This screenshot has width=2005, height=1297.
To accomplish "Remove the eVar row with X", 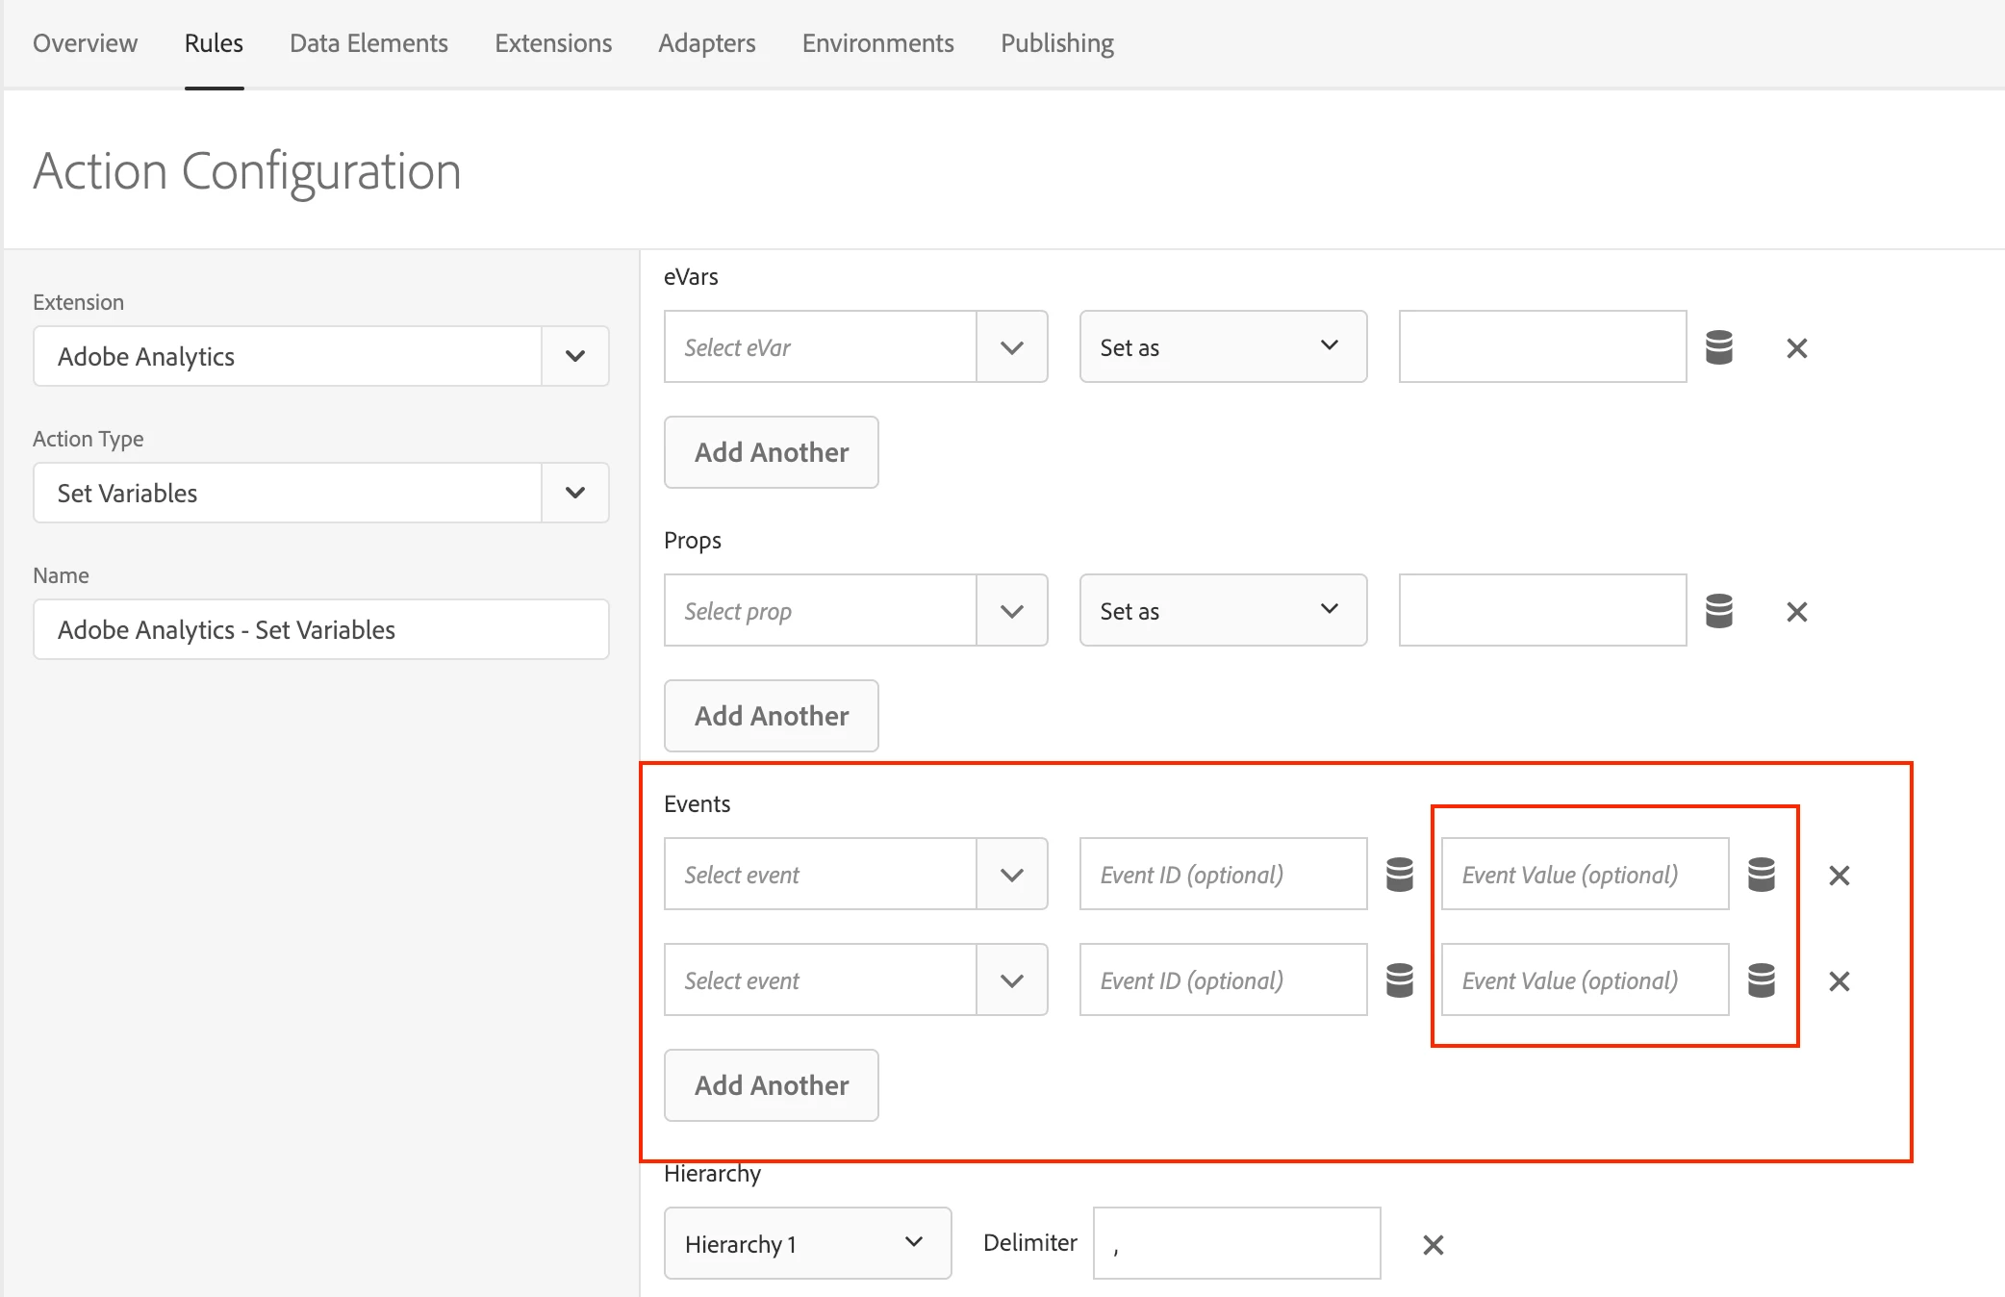I will click(x=1796, y=348).
